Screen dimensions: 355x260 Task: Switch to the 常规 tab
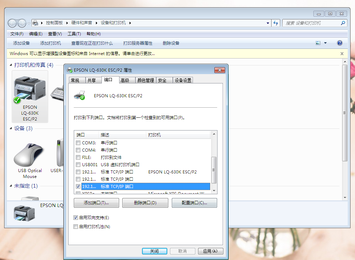point(77,80)
